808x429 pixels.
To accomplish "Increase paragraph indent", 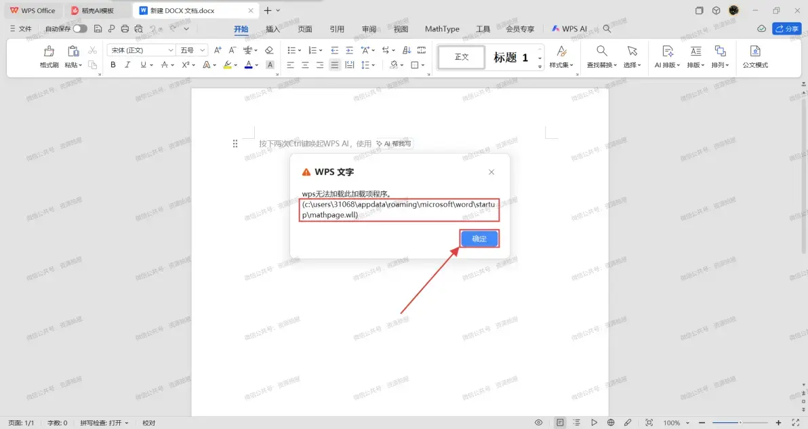I will click(349, 50).
